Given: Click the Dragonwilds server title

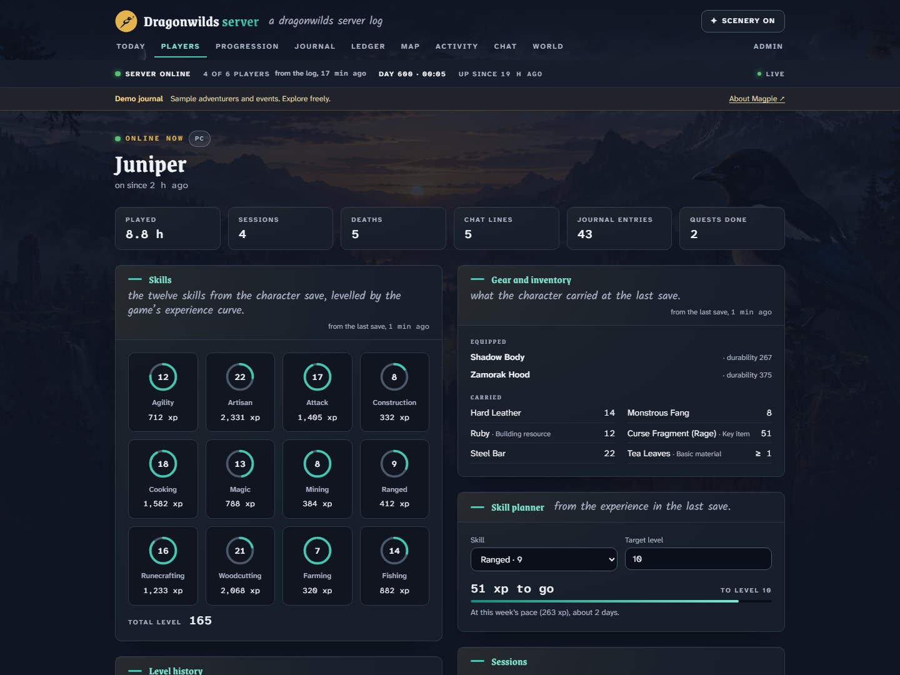Looking at the screenshot, I should pyautogui.click(x=201, y=22).
